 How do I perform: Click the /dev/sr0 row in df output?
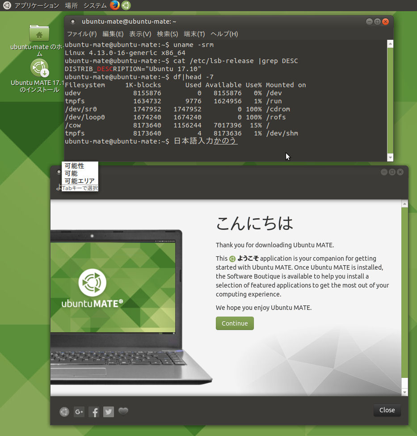coord(177,109)
